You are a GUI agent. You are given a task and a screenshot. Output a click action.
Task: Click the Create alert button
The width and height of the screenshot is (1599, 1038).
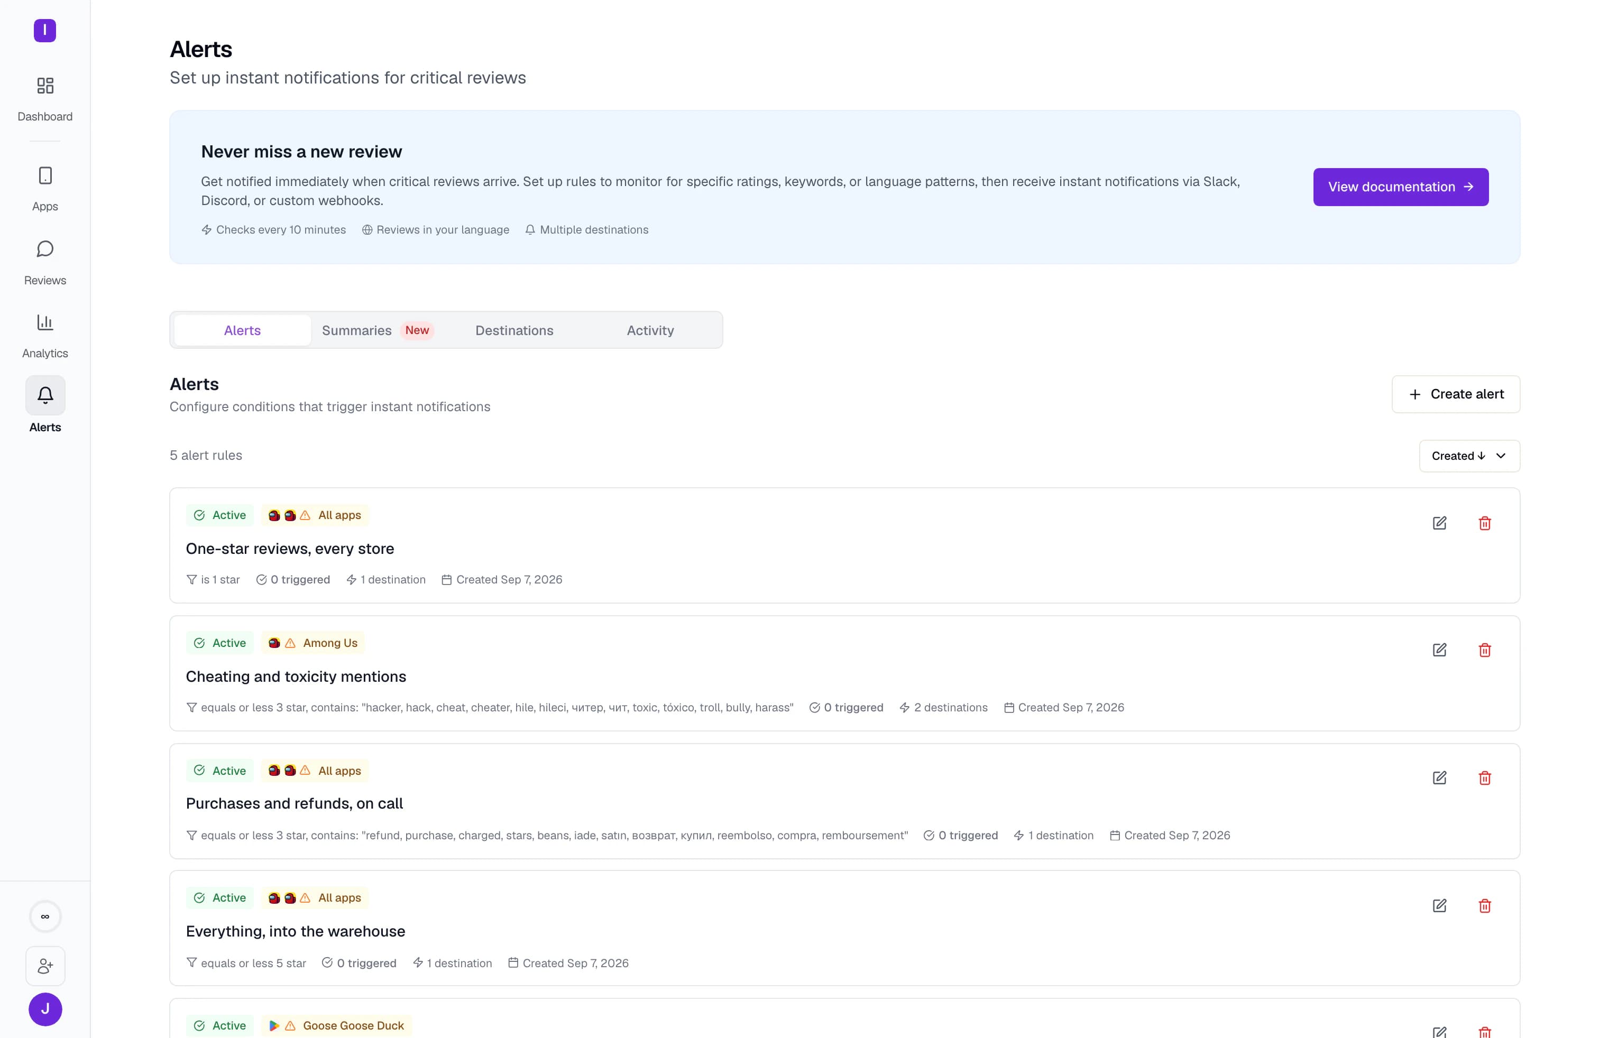pos(1456,394)
